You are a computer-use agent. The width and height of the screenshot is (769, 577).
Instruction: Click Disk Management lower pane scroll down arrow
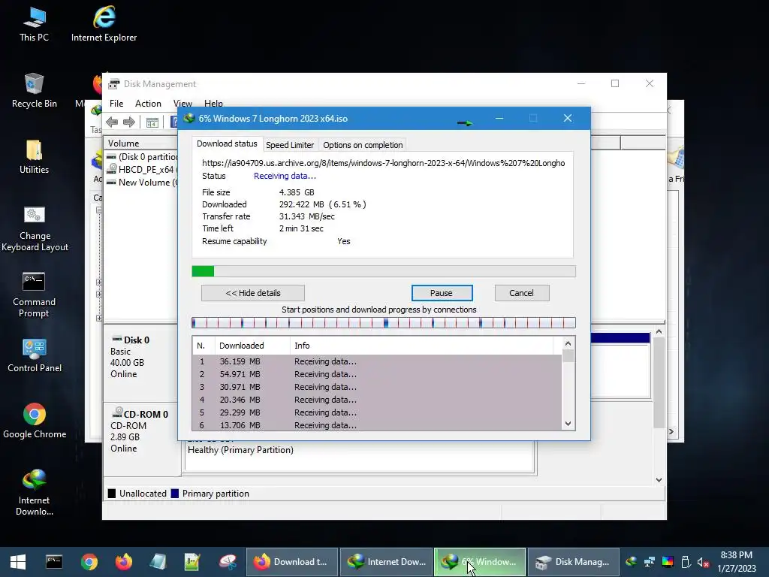659,480
